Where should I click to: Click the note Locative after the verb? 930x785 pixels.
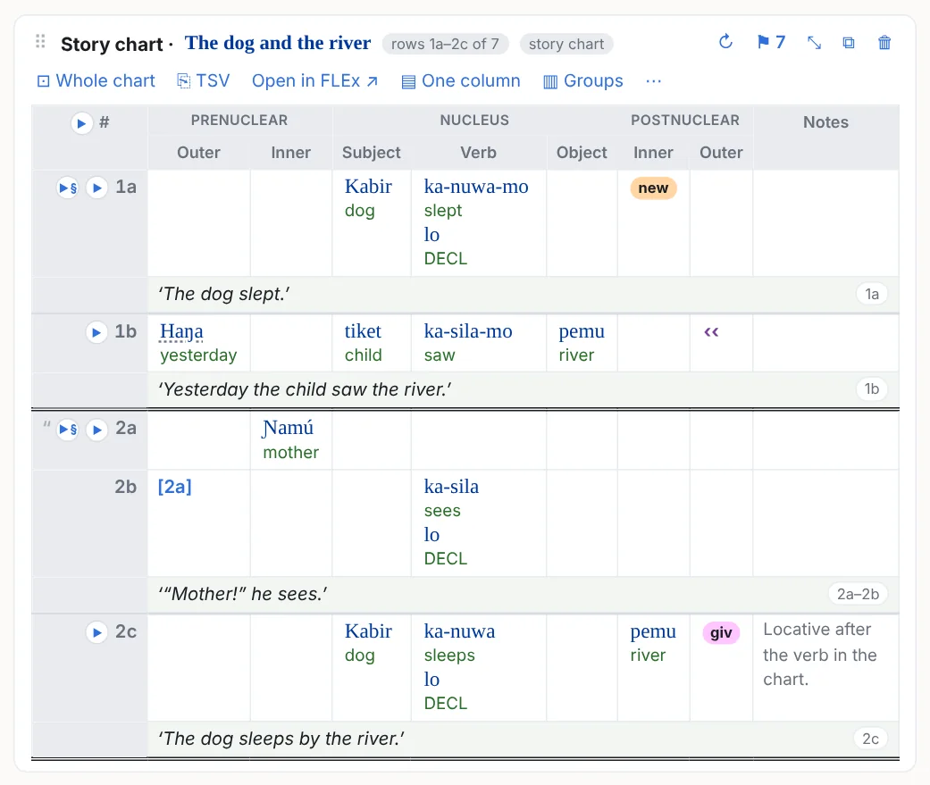820,655
